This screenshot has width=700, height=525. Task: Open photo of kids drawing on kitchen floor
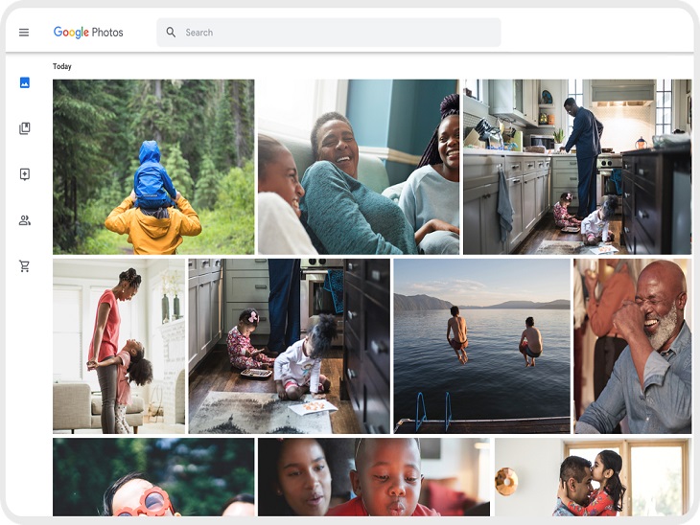click(289, 346)
